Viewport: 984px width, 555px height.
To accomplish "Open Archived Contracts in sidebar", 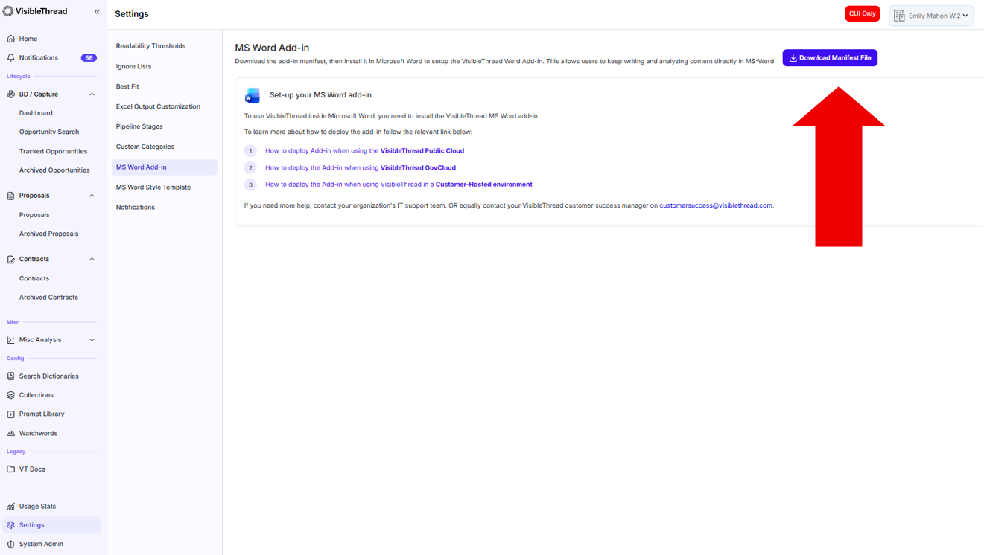I will (x=48, y=298).
